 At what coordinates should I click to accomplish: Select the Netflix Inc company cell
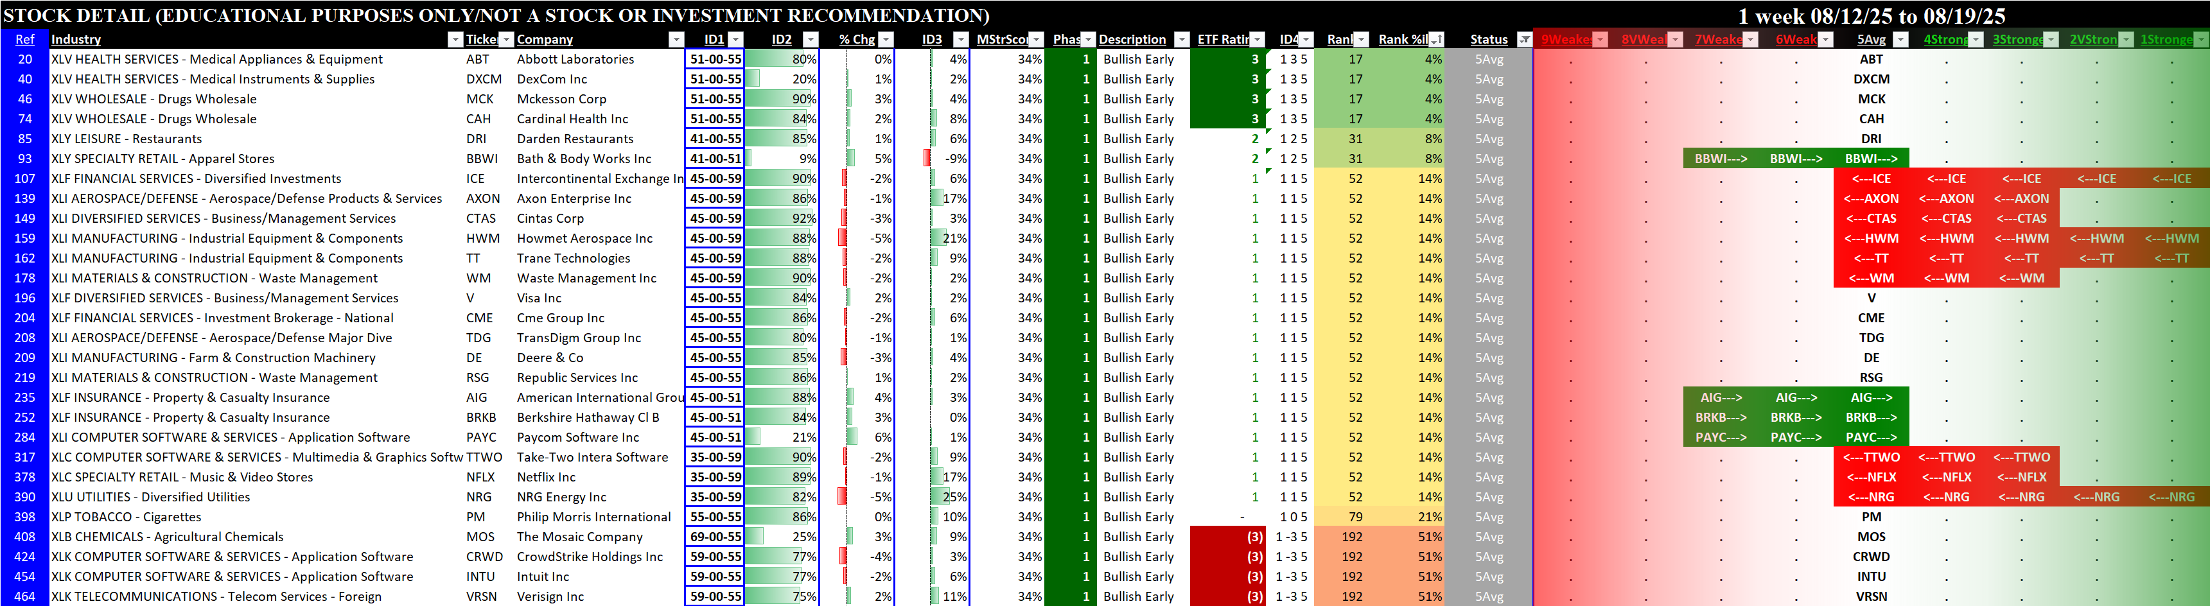546,478
